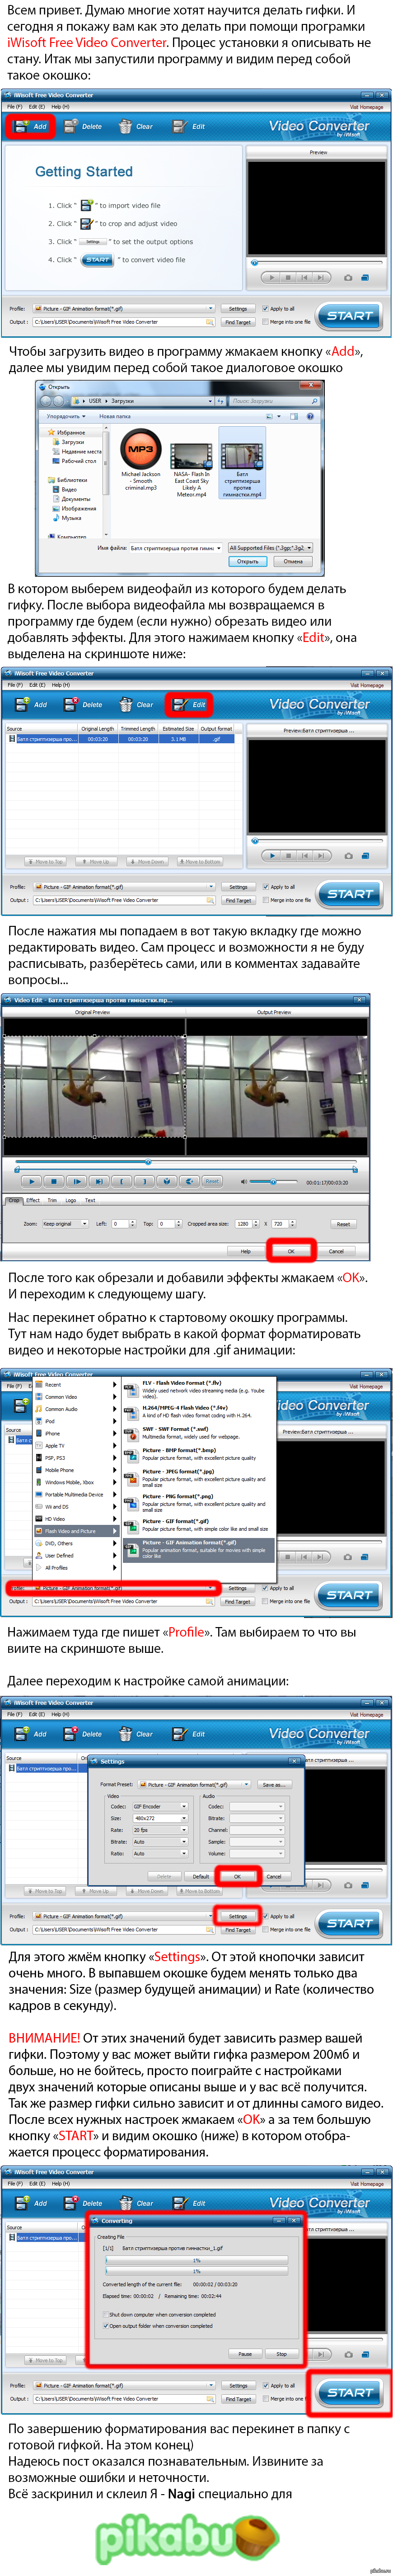Choose Apple TV in the profile menu

(54, 1445)
